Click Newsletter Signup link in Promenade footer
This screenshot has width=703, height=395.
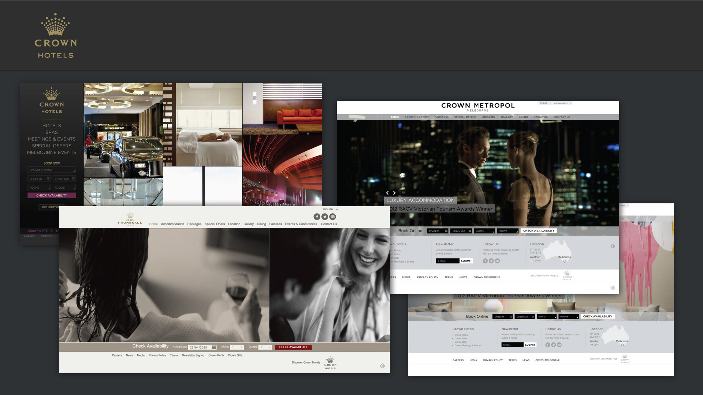tap(193, 355)
